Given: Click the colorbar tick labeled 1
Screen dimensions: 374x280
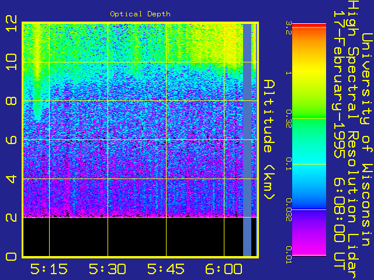Looking at the screenshot, I should [x=289, y=73].
